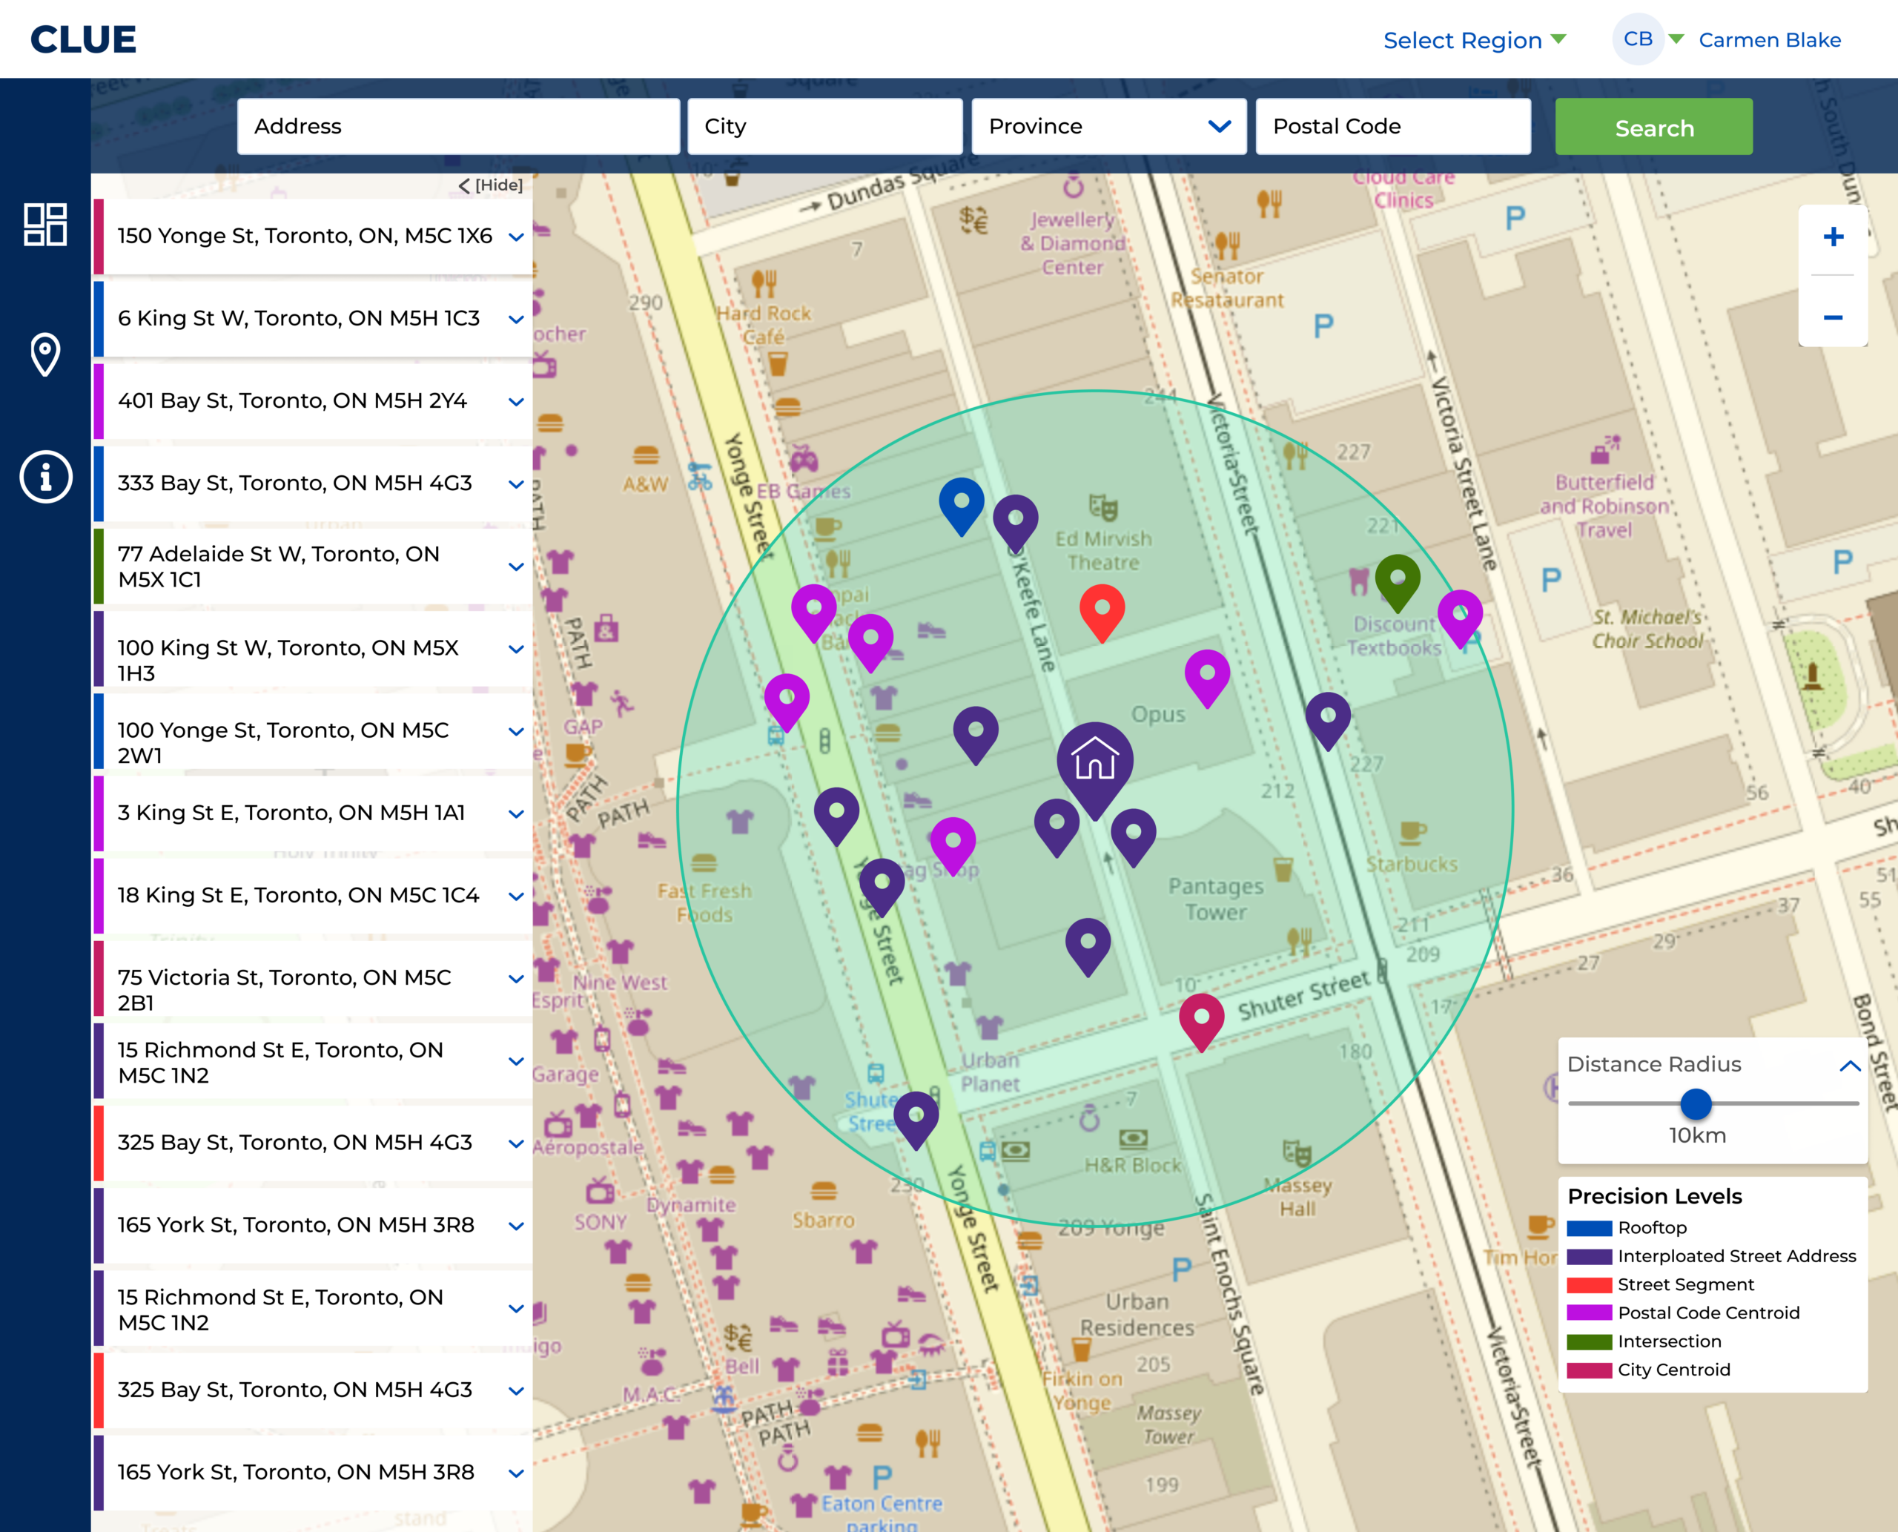Zoom out with the minus button
This screenshot has height=1532, width=1898.
(1833, 317)
